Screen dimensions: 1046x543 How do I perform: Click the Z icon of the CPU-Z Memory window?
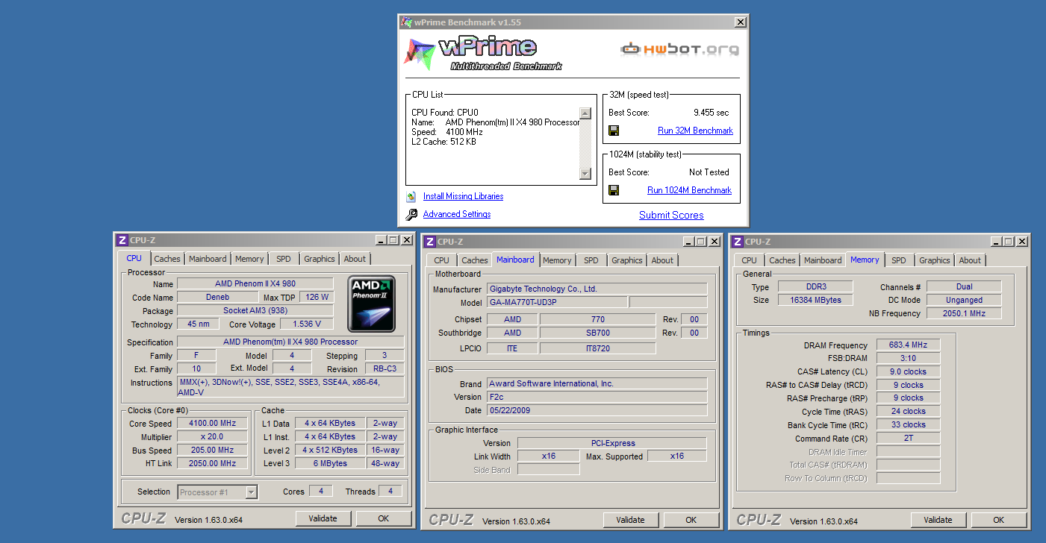click(738, 242)
